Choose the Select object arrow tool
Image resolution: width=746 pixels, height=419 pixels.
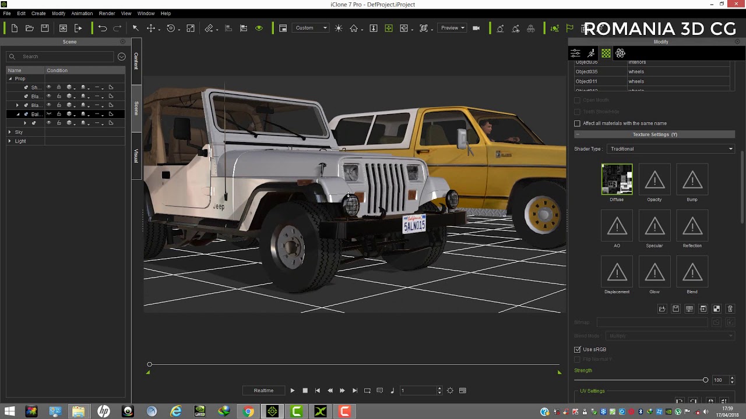[x=135, y=28]
